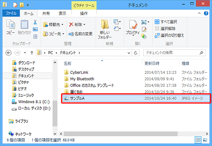Screen dimensions: 212x146
Task: Click Select none (選択解除)
Action: [x=165, y=28]
